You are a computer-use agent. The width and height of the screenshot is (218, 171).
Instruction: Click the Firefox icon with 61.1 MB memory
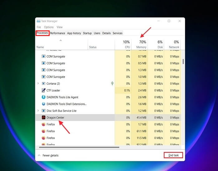(44, 131)
